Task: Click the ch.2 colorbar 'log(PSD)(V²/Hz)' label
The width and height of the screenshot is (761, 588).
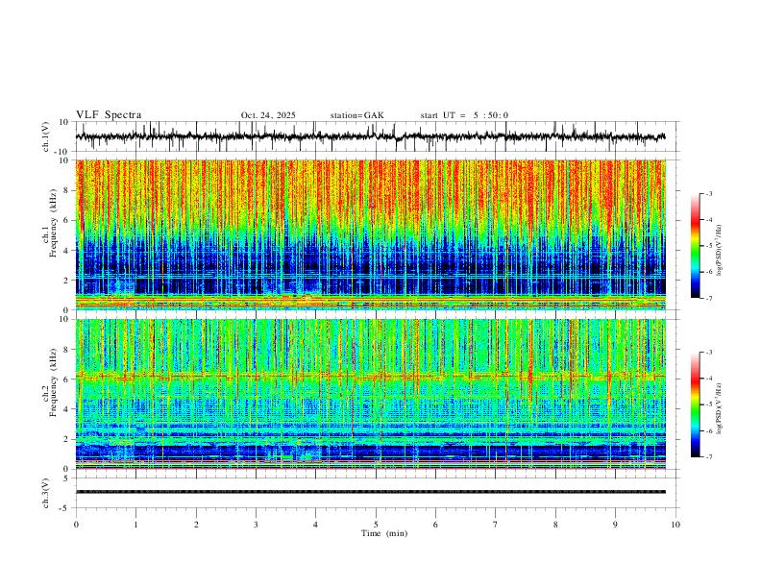Action: [719, 409]
